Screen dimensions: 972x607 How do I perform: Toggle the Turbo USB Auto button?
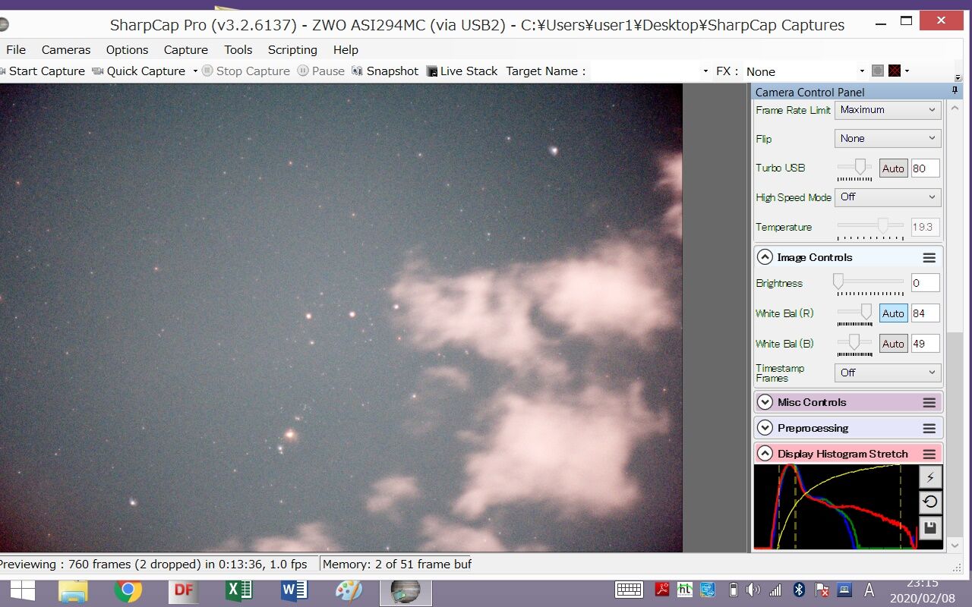[x=893, y=168]
